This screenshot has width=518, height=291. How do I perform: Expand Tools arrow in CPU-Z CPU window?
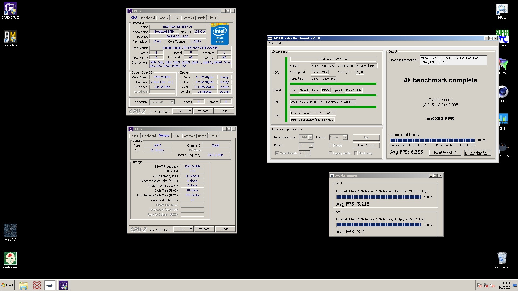pyautogui.click(x=190, y=111)
